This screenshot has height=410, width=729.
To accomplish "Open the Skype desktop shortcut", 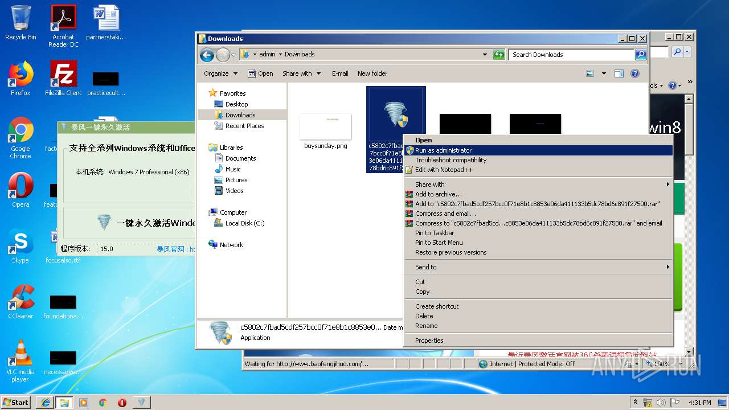I will pos(21,246).
